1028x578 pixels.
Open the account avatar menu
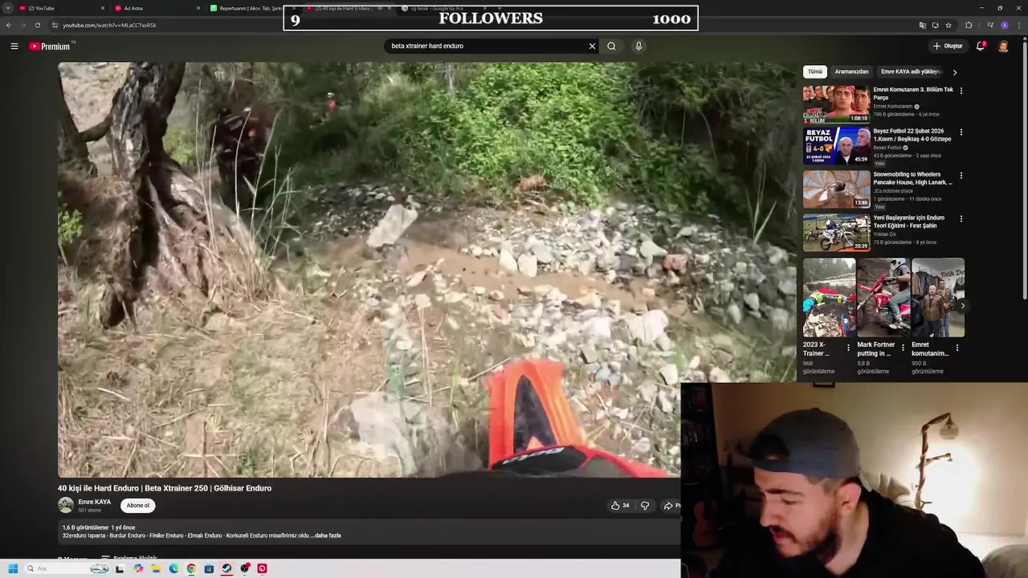pyautogui.click(x=1003, y=46)
